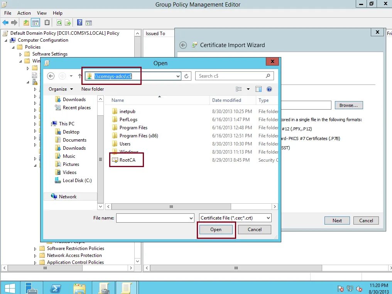The width and height of the screenshot is (392, 294).
Task: Open the File menu
Action: (x=8, y=13)
